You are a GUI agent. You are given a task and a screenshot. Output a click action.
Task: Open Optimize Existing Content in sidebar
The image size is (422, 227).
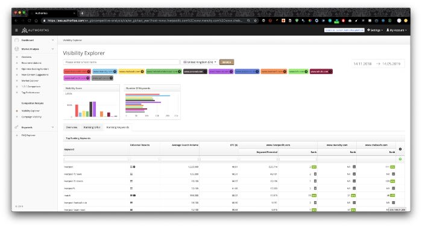pyautogui.click(x=35, y=69)
